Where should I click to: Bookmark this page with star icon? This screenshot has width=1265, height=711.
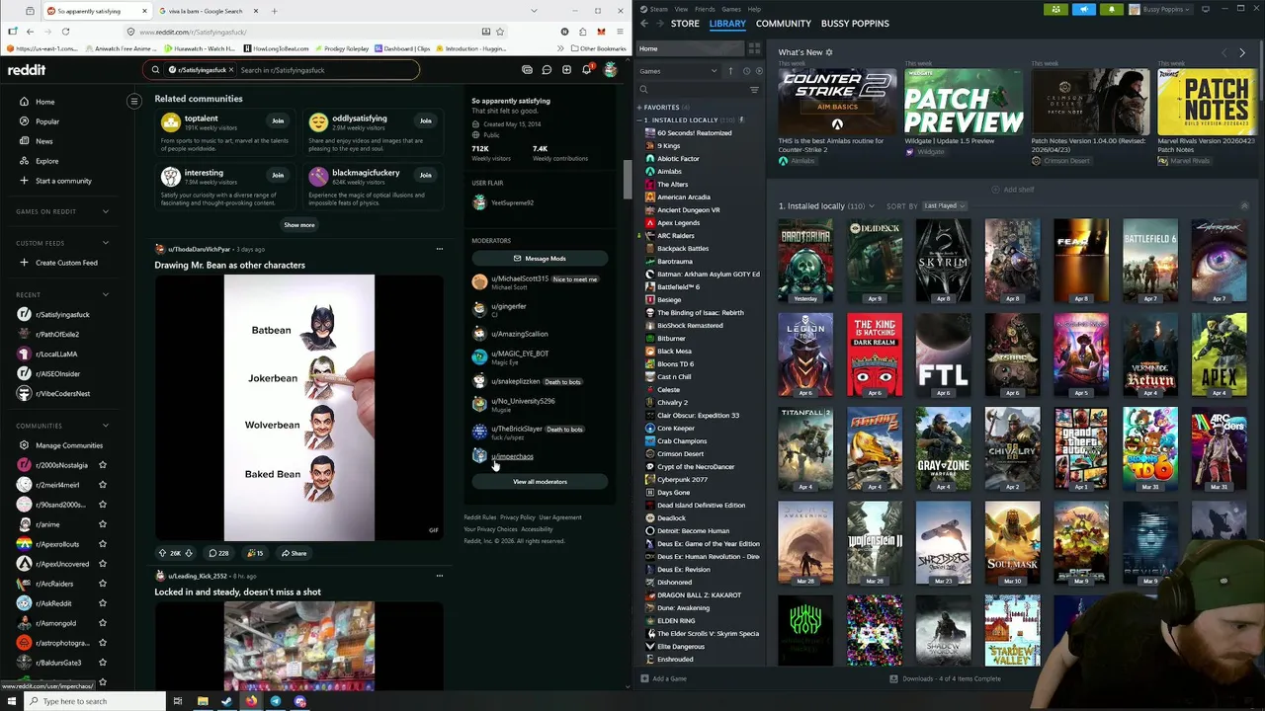pos(500,32)
